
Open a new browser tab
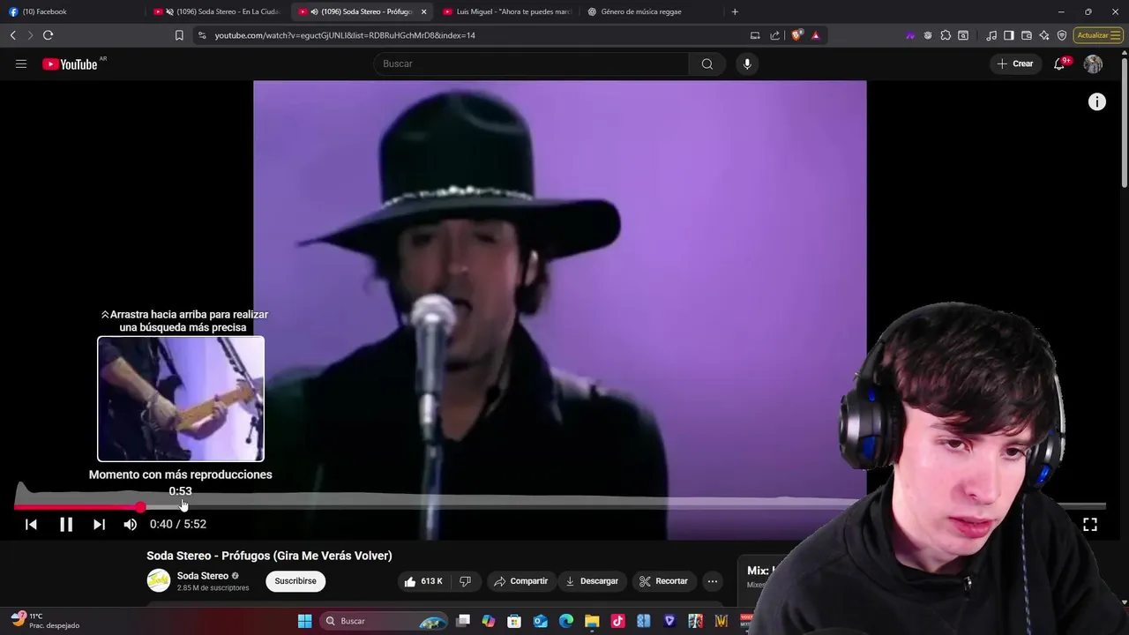pos(735,11)
